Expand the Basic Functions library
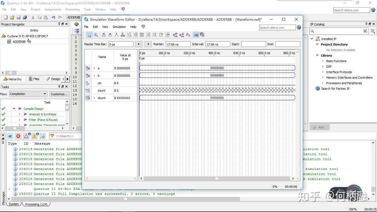Image resolution: width=377 pixels, height=212 pixels. (323, 61)
